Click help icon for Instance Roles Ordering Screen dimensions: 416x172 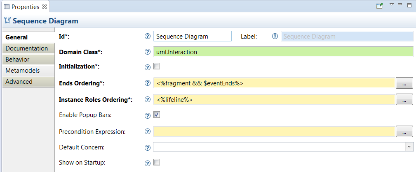click(x=148, y=99)
